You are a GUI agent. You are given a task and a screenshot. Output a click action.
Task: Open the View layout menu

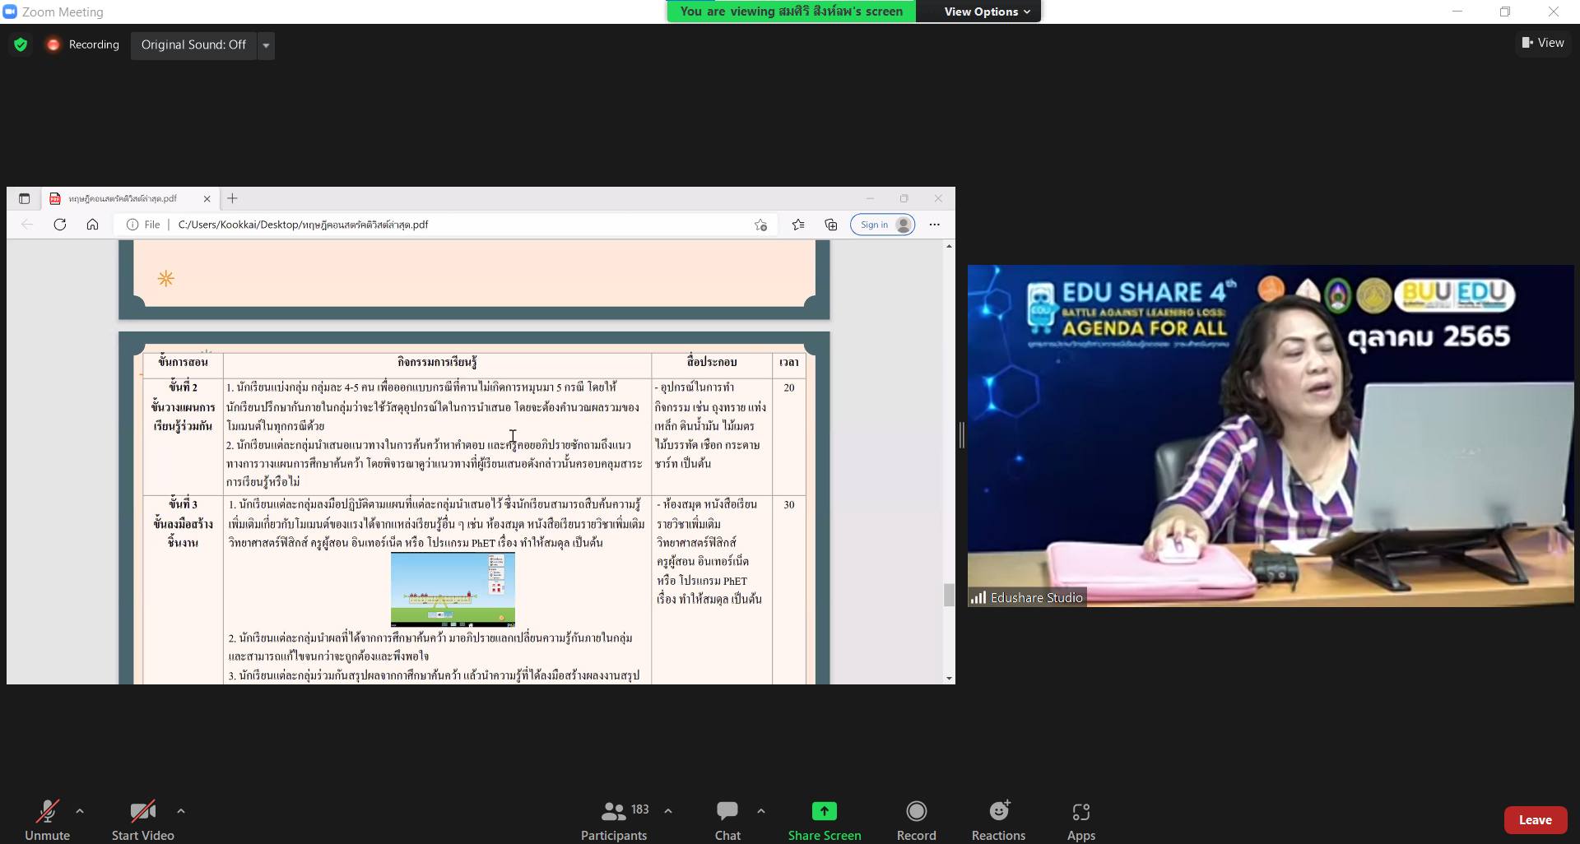click(1543, 43)
